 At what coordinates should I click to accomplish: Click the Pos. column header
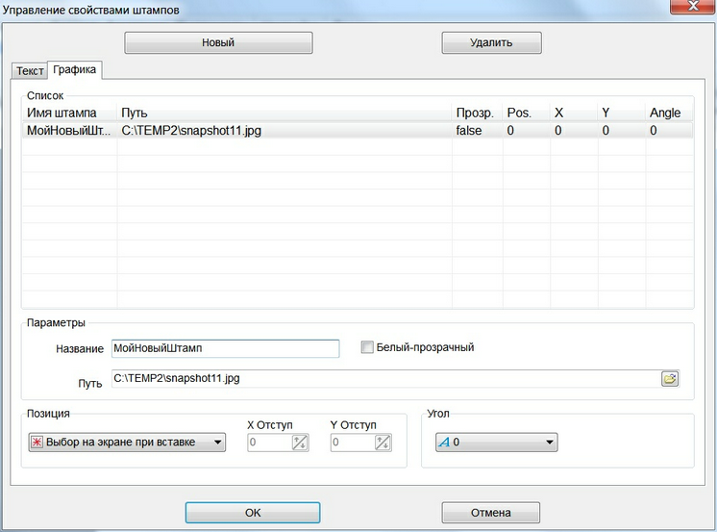[x=527, y=113]
